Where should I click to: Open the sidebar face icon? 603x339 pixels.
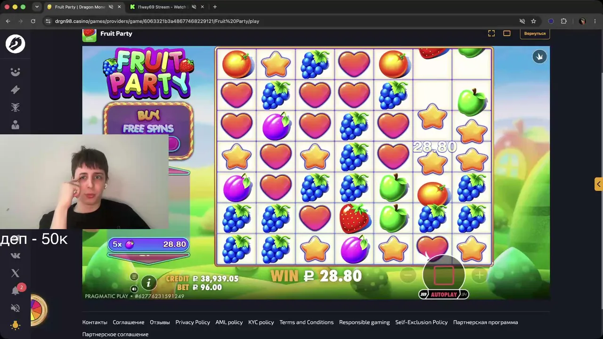[x=15, y=72]
